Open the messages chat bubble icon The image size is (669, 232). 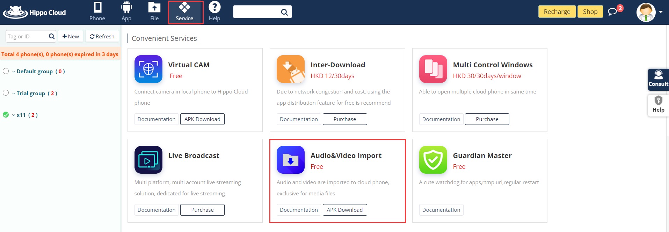612,12
